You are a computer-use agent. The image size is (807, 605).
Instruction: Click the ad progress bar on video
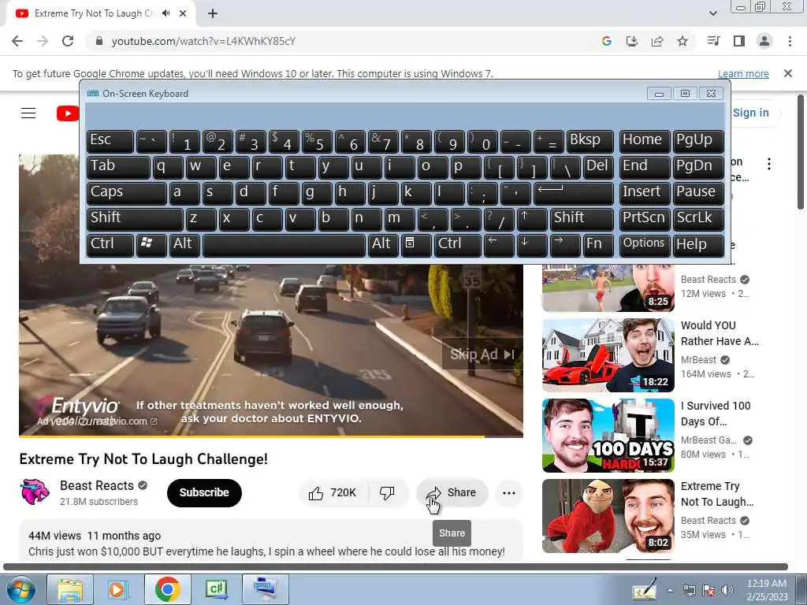click(271, 436)
